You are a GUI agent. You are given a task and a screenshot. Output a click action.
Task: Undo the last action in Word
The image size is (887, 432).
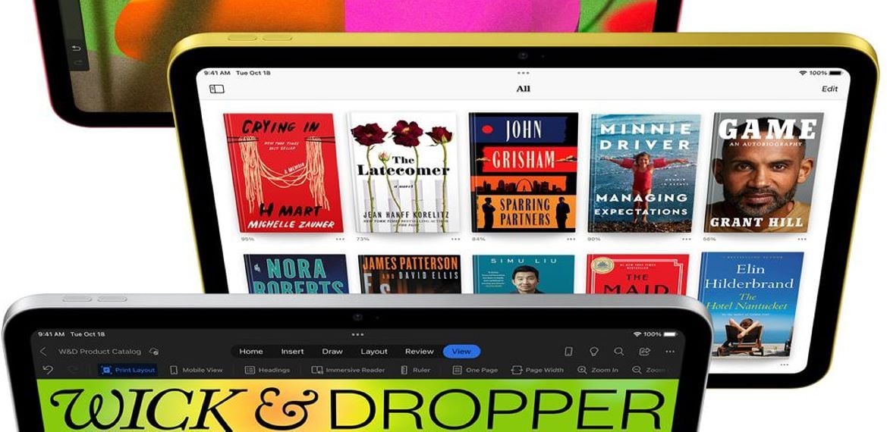48,370
